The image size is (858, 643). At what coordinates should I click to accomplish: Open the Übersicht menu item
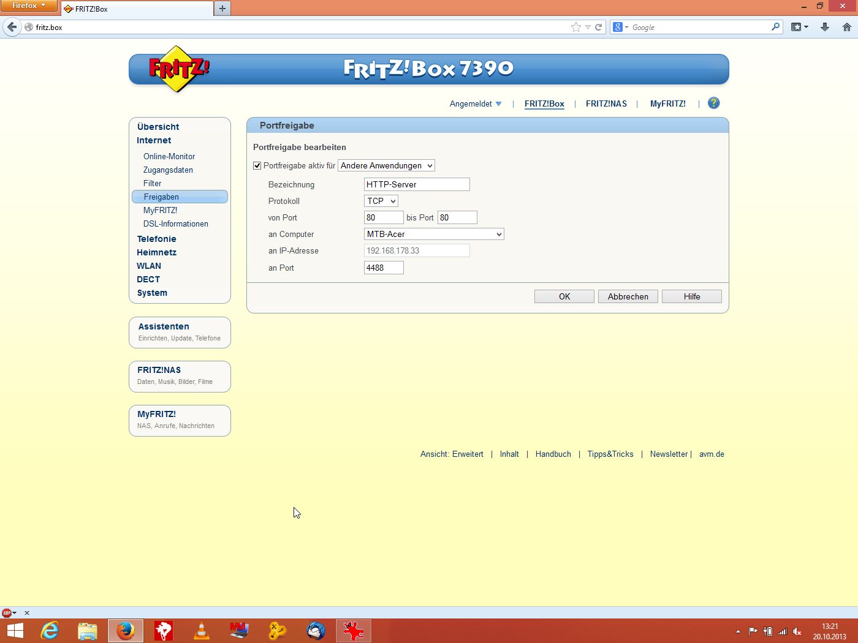[158, 127]
